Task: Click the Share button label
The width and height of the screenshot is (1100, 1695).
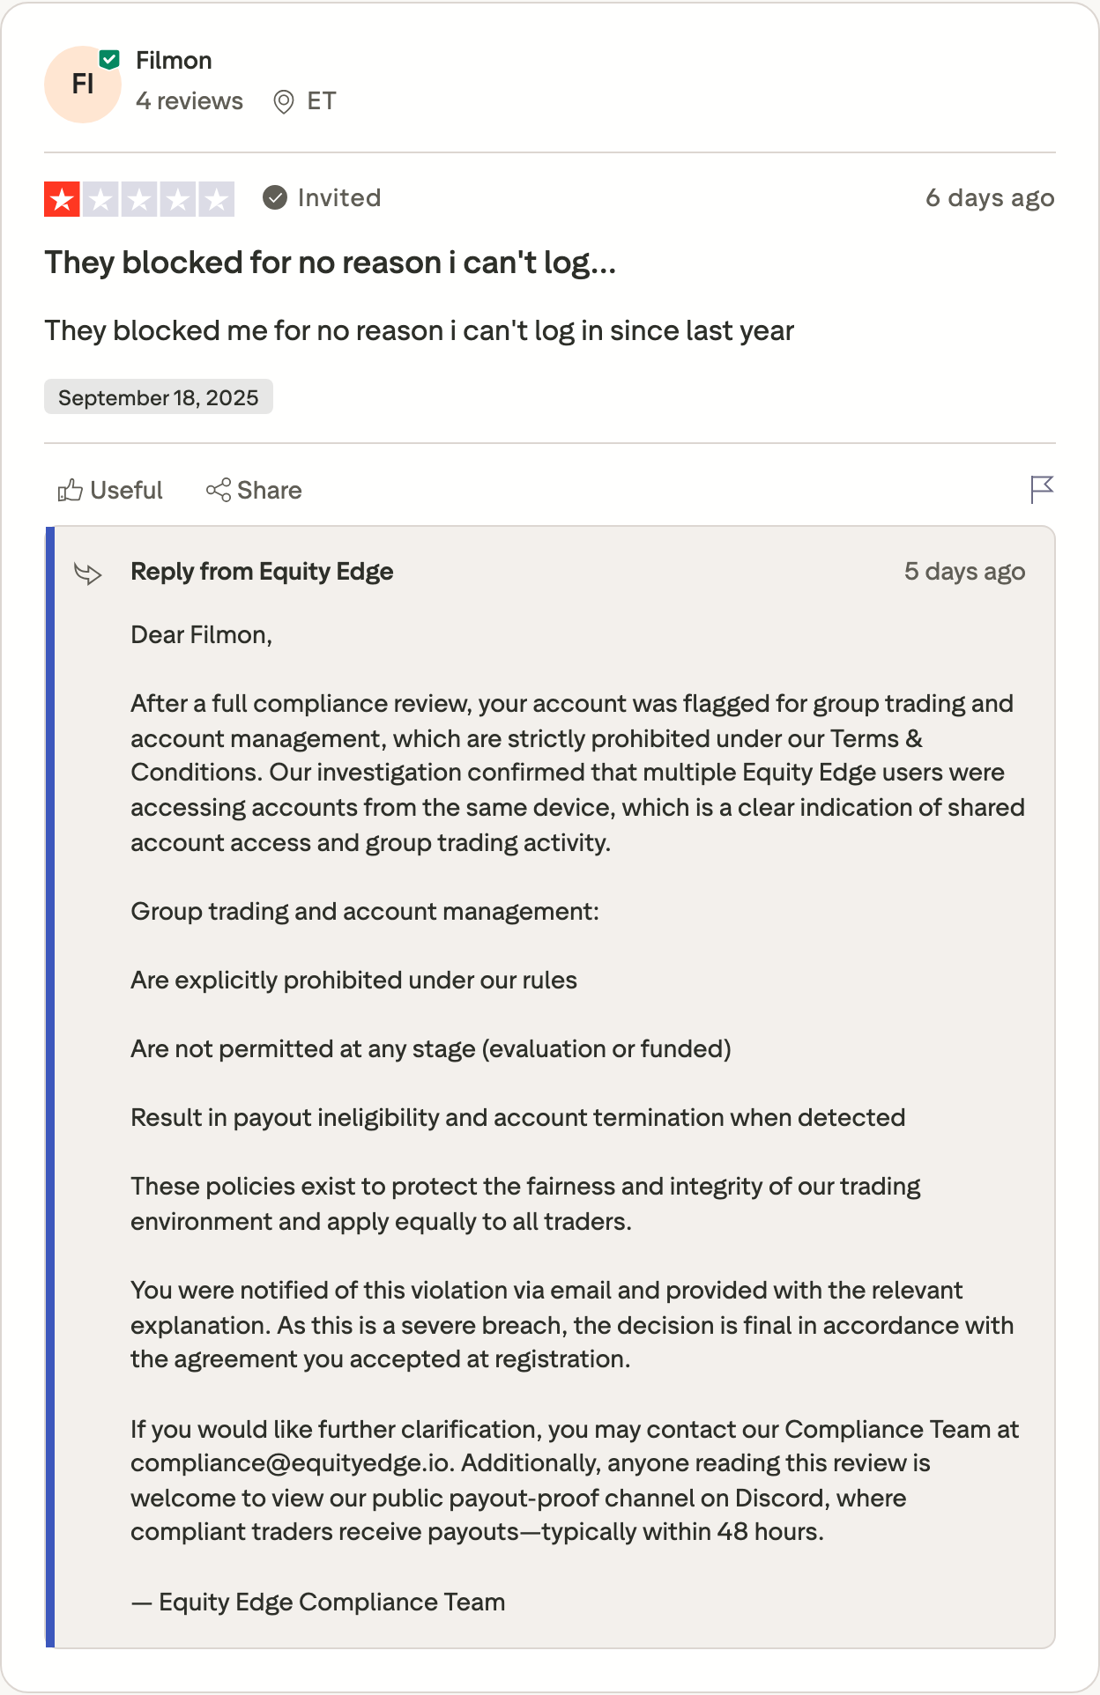Action: pyautogui.click(x=270, y=490)
